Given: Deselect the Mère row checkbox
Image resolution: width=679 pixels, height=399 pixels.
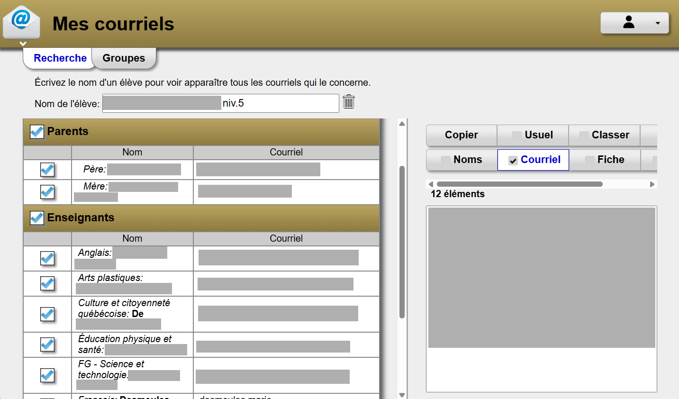Looking at the screenshot, I should pyautogui.click(x=47, y=192).
